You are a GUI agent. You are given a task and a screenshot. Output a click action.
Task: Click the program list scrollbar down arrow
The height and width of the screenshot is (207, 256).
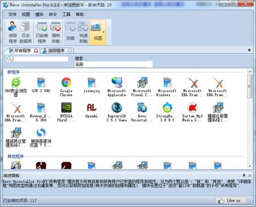pos(250,166)
